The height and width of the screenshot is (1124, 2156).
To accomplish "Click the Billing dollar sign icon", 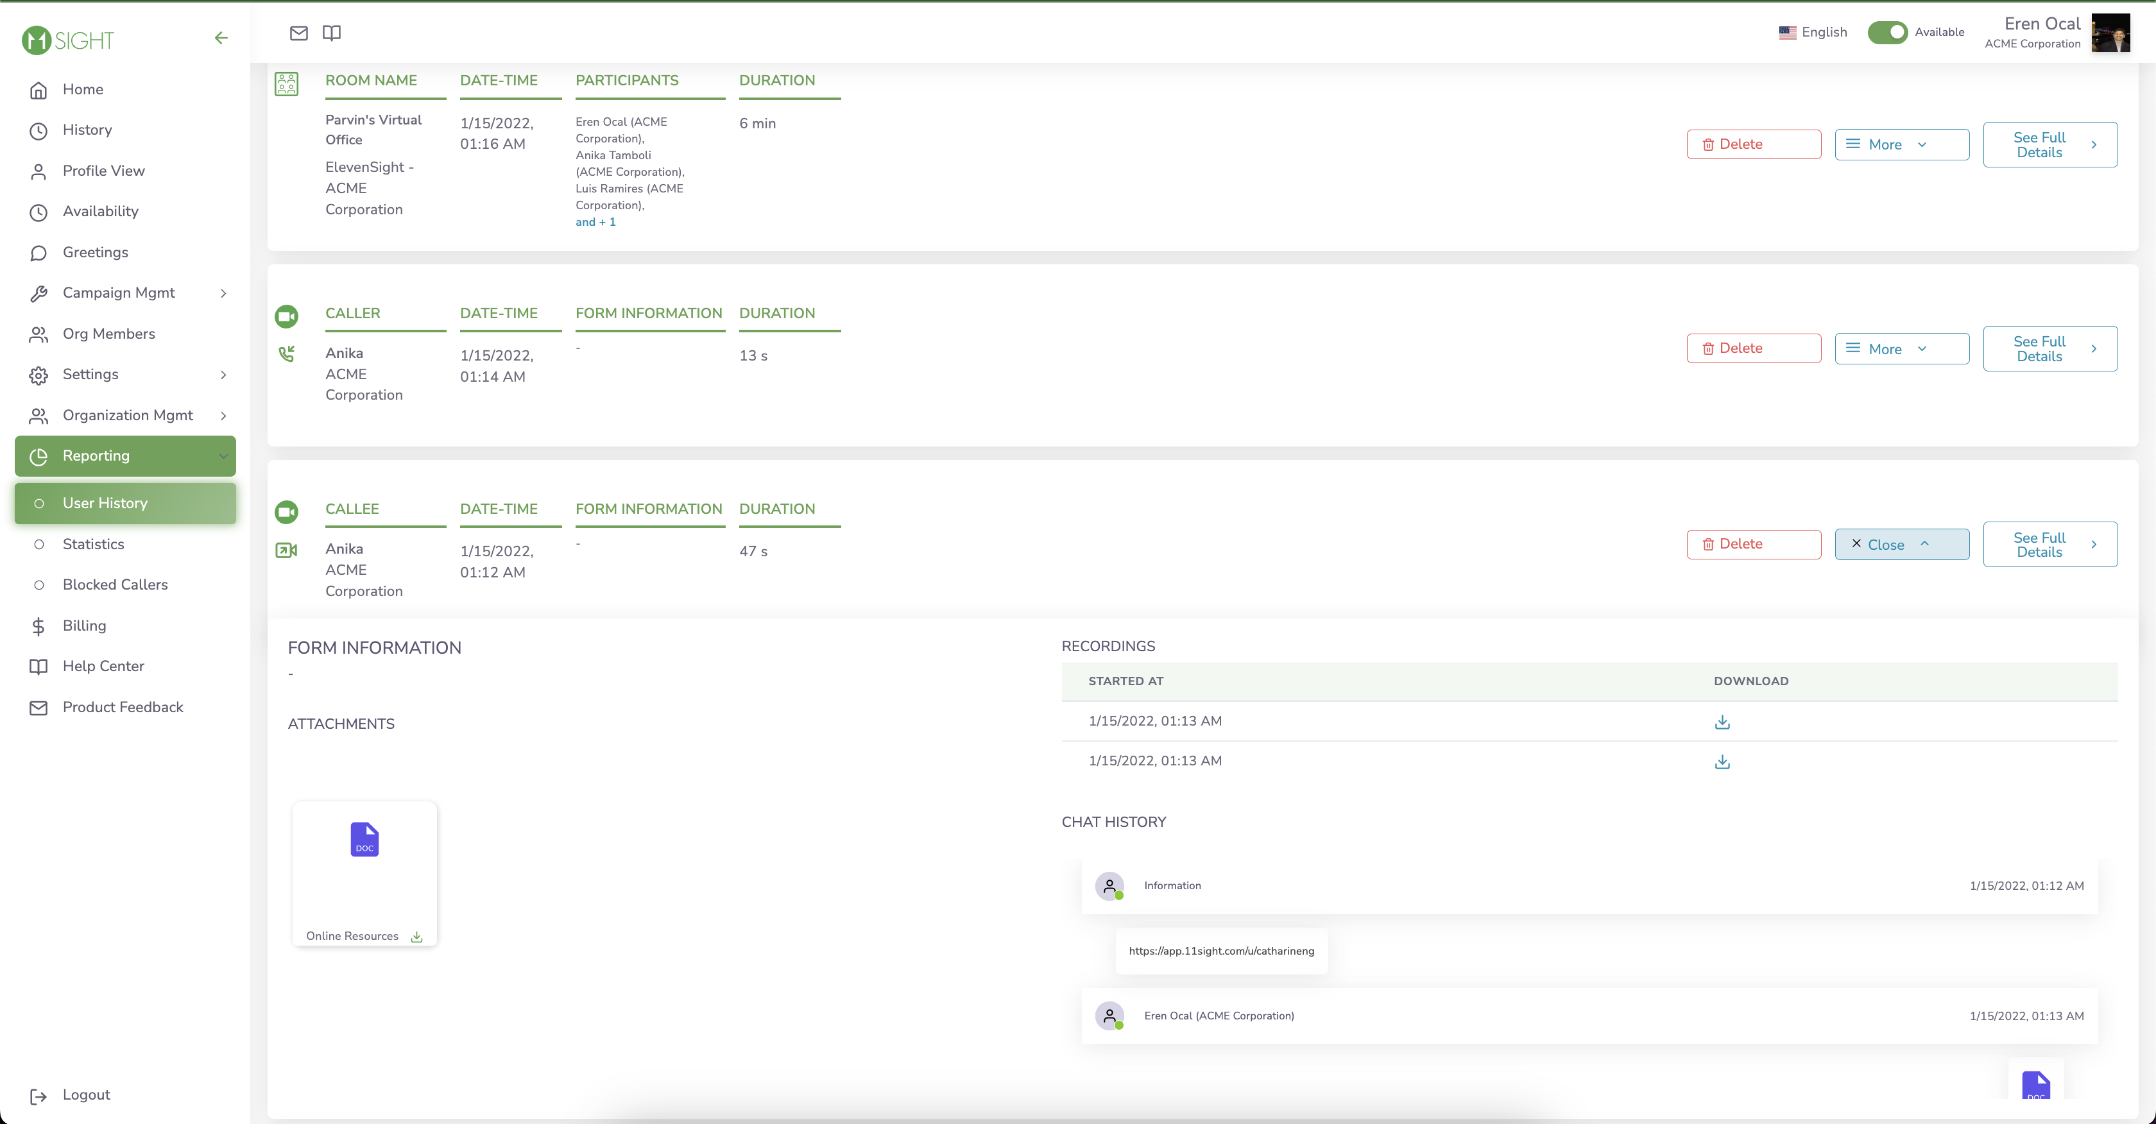I will 38,626.
